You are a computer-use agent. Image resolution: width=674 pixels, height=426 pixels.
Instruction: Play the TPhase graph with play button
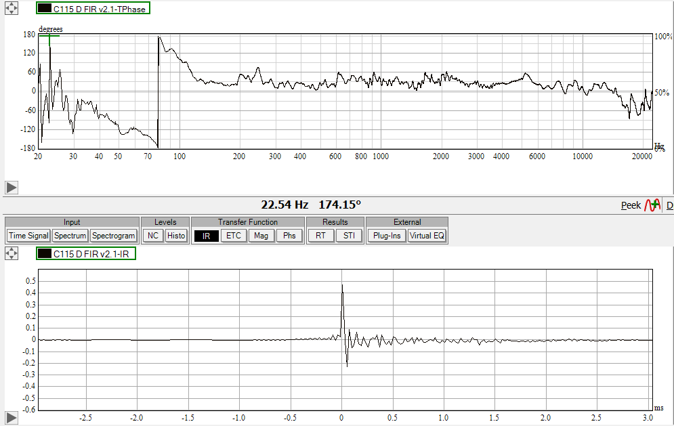click(11, 188)
